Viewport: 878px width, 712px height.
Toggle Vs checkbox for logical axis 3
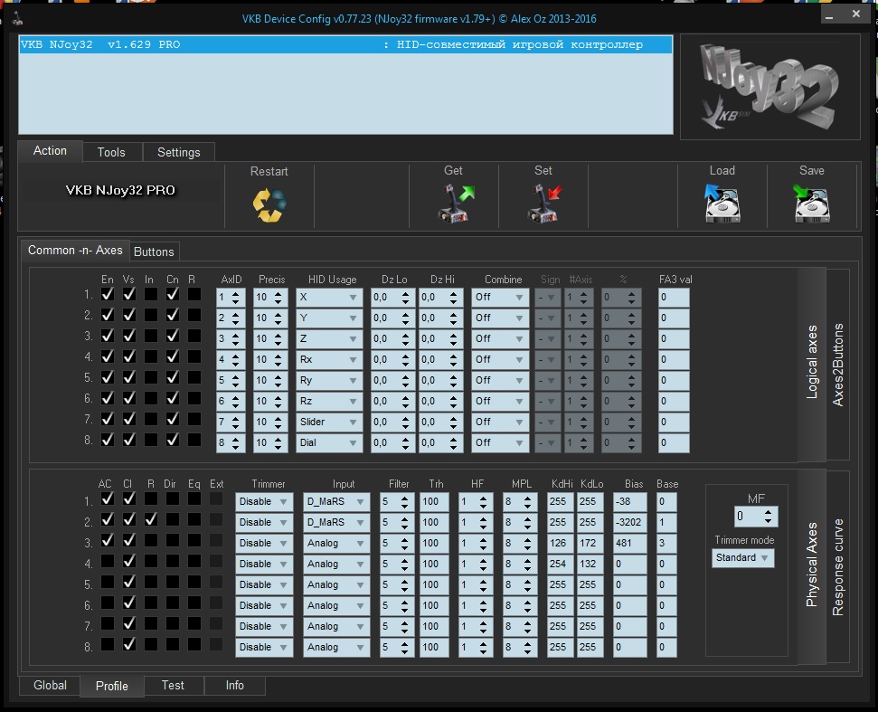(129, 336)
